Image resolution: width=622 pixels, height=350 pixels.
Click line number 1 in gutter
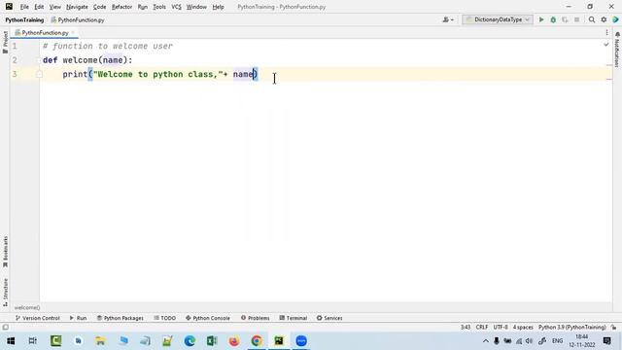click(15, 46)
